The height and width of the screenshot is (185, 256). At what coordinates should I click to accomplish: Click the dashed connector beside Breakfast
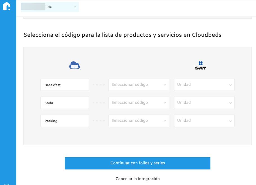point(99,85)
